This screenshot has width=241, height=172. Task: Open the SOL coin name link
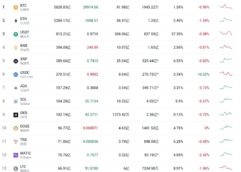[23, 100]
